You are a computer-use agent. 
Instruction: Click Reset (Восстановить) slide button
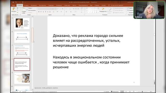31,10
